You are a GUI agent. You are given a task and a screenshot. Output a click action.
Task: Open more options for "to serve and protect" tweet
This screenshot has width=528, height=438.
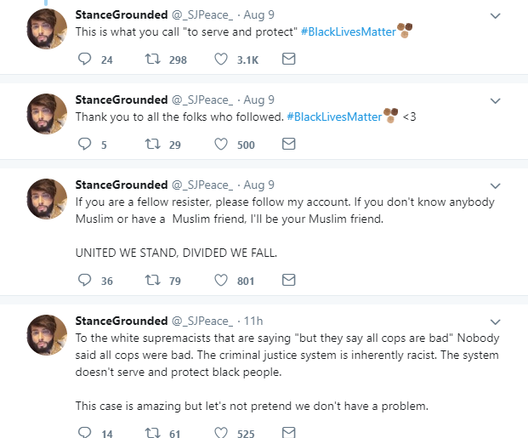[496, 16]
